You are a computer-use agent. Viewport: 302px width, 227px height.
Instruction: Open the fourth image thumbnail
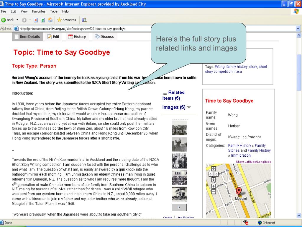coord(180,178)
